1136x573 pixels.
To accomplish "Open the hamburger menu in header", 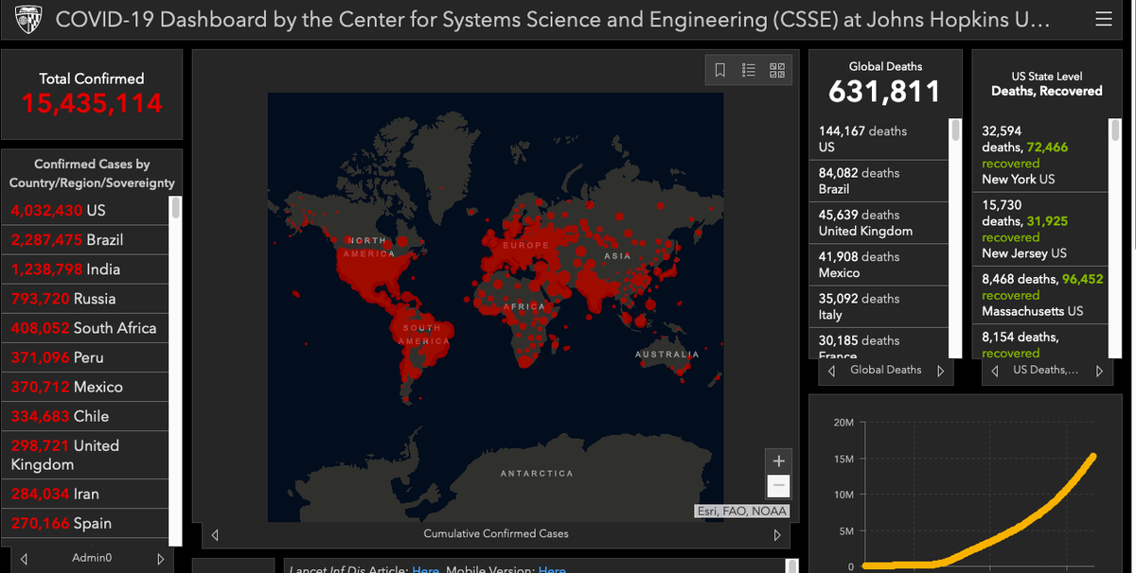I will 1103,19.
